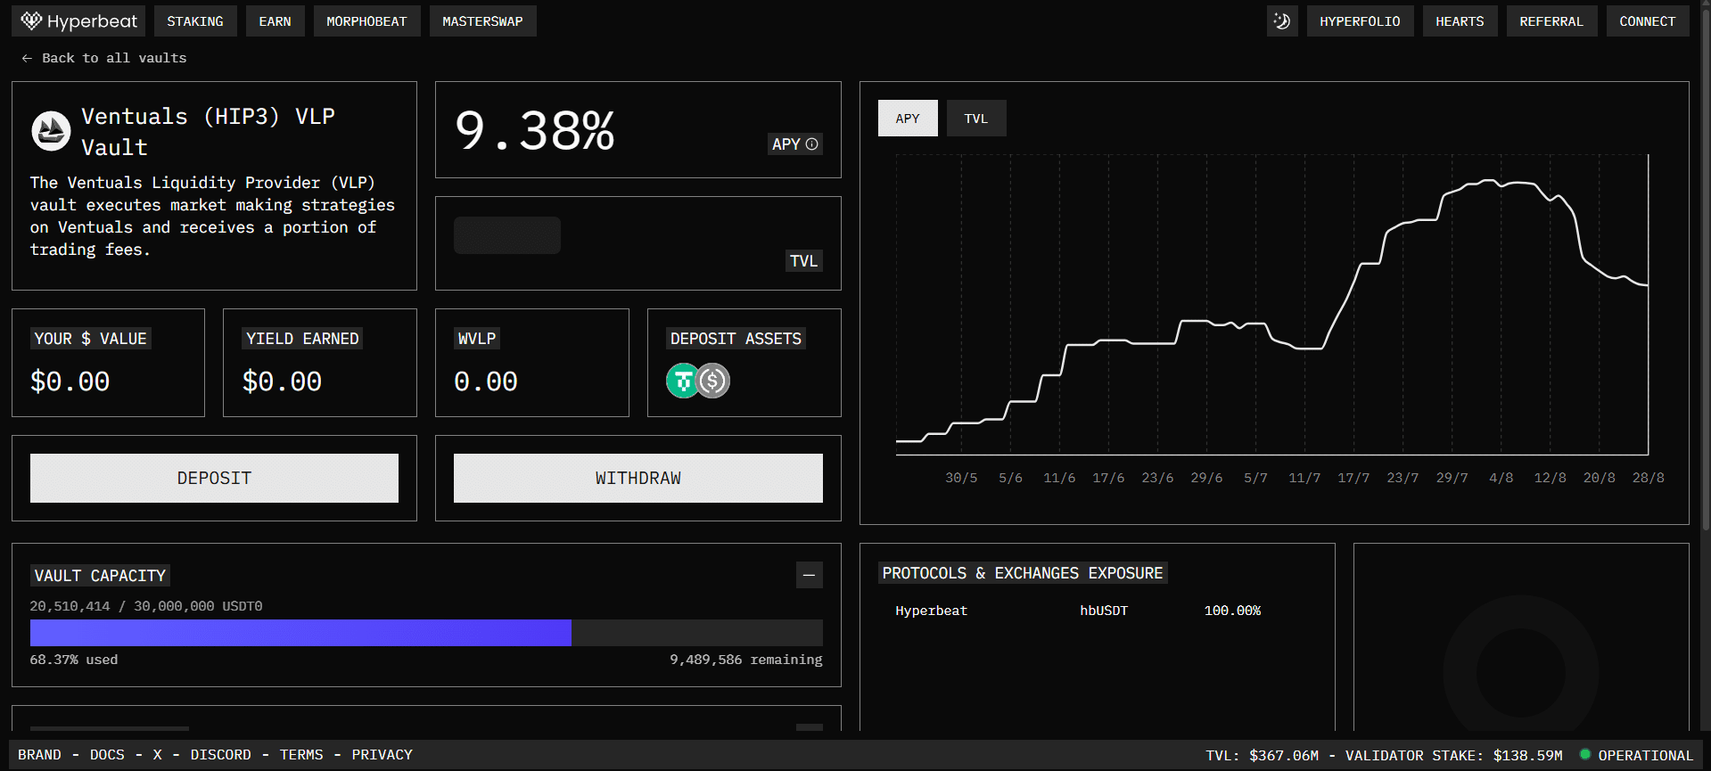Open the Brand footer link
Viewport: 1711px width, 771px height.
[40, 755]
